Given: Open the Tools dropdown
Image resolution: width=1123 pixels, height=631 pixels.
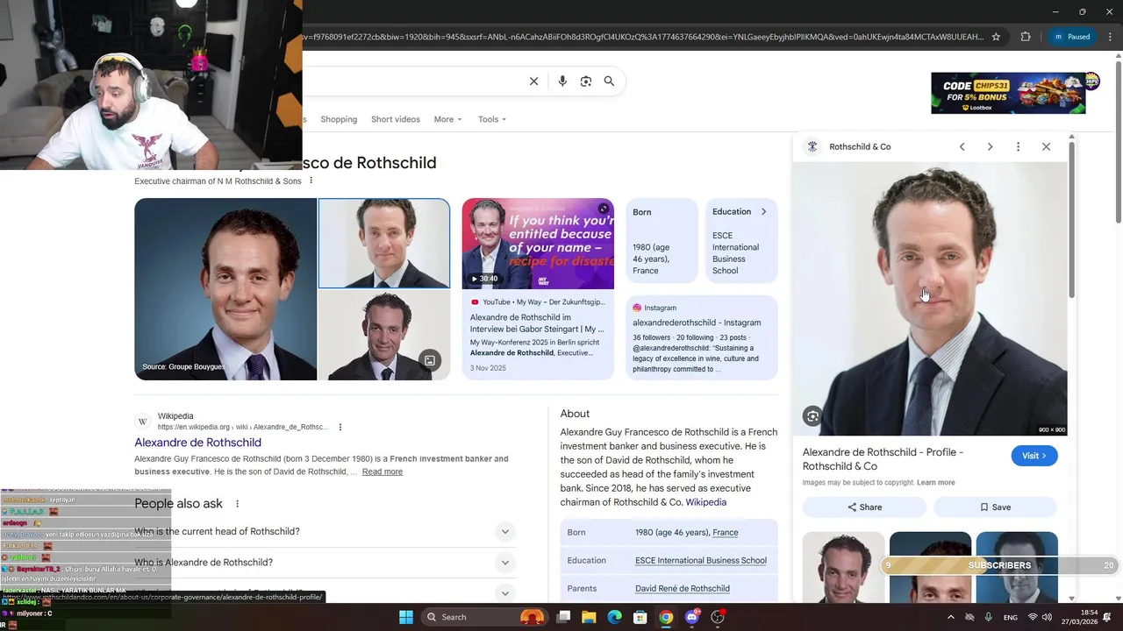Looking at the screenshot, I should click(491, 119).
